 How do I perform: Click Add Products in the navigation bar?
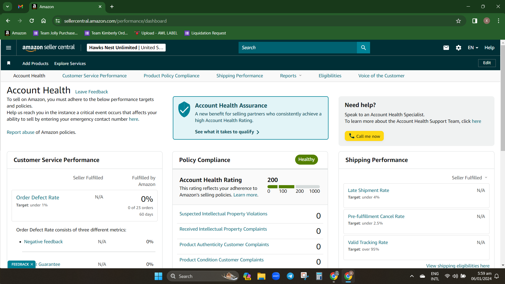pyautogui.click(x=36, y=63)
